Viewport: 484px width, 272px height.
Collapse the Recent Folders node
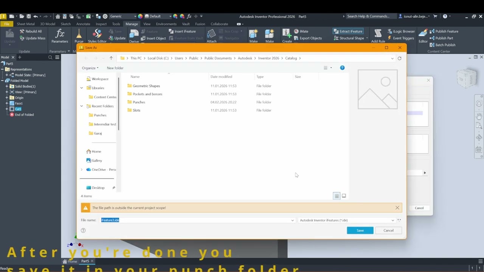click(82, 106)
